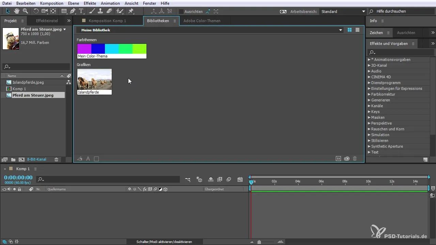Switch to Adobe Color-Themen tab
The width and height of the screenshot is (436, 245).
coord(202,21)
